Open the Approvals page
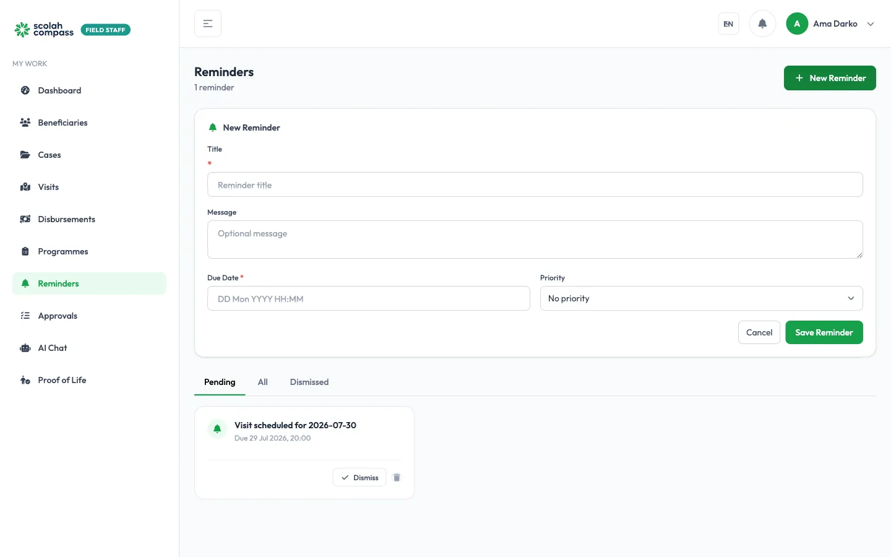891x557 pixels. click(x=89, y=316)
